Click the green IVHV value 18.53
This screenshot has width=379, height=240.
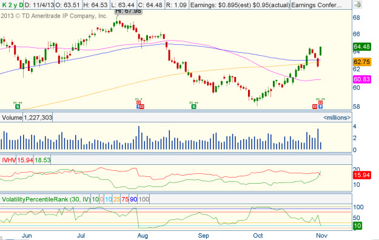(42, 160)
